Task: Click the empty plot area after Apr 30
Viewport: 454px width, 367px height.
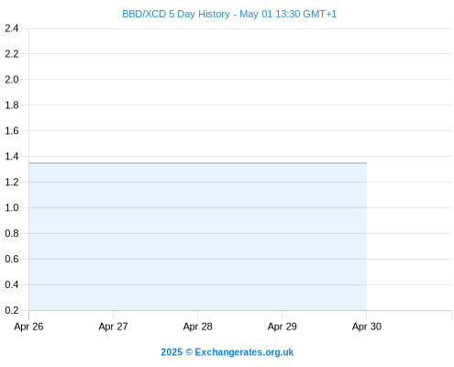Action: click(x=409, y=170)
